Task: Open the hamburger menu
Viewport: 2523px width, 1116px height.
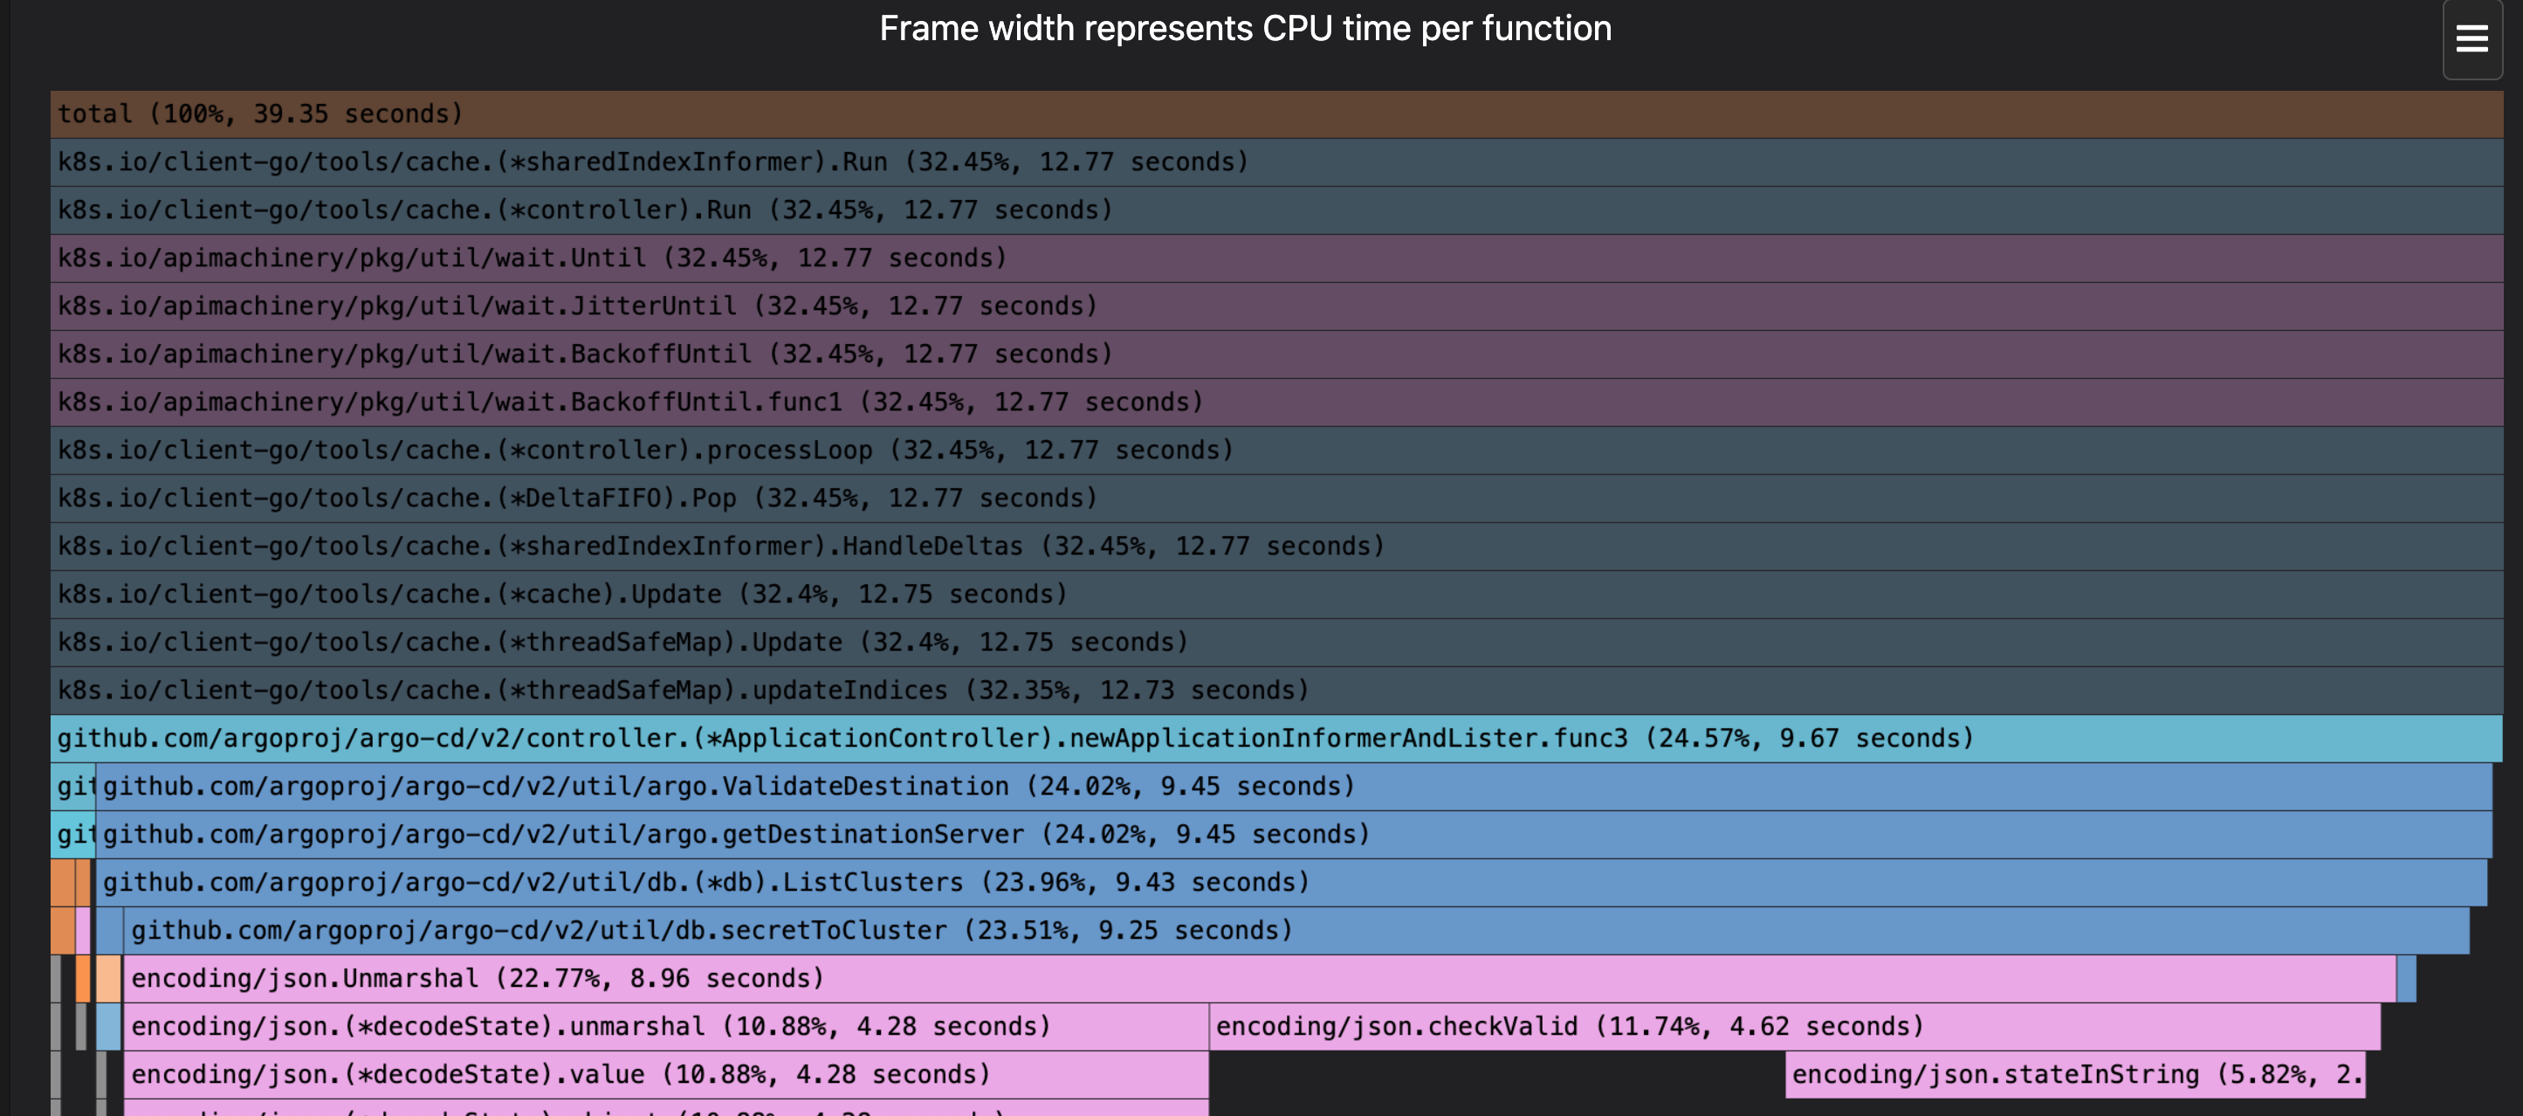Action: coord(2471,39)
